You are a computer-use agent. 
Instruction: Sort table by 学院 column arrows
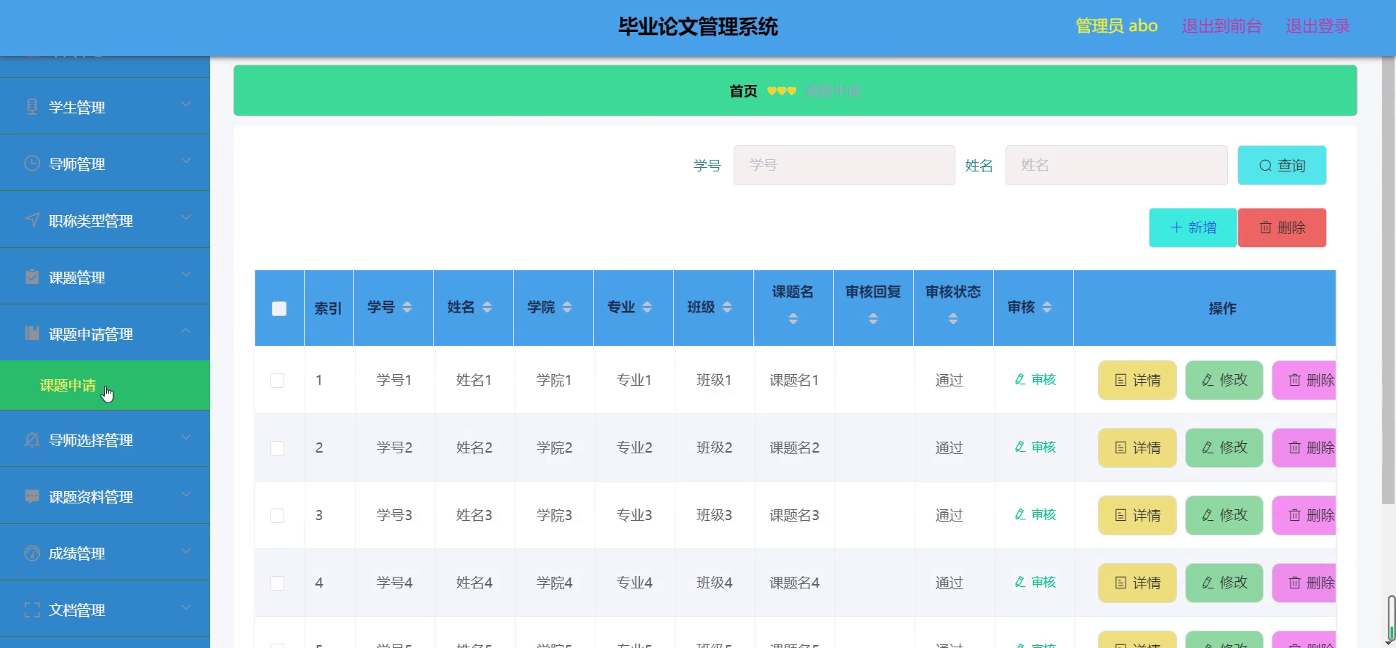pyautogui.click(x=567, y=307)
